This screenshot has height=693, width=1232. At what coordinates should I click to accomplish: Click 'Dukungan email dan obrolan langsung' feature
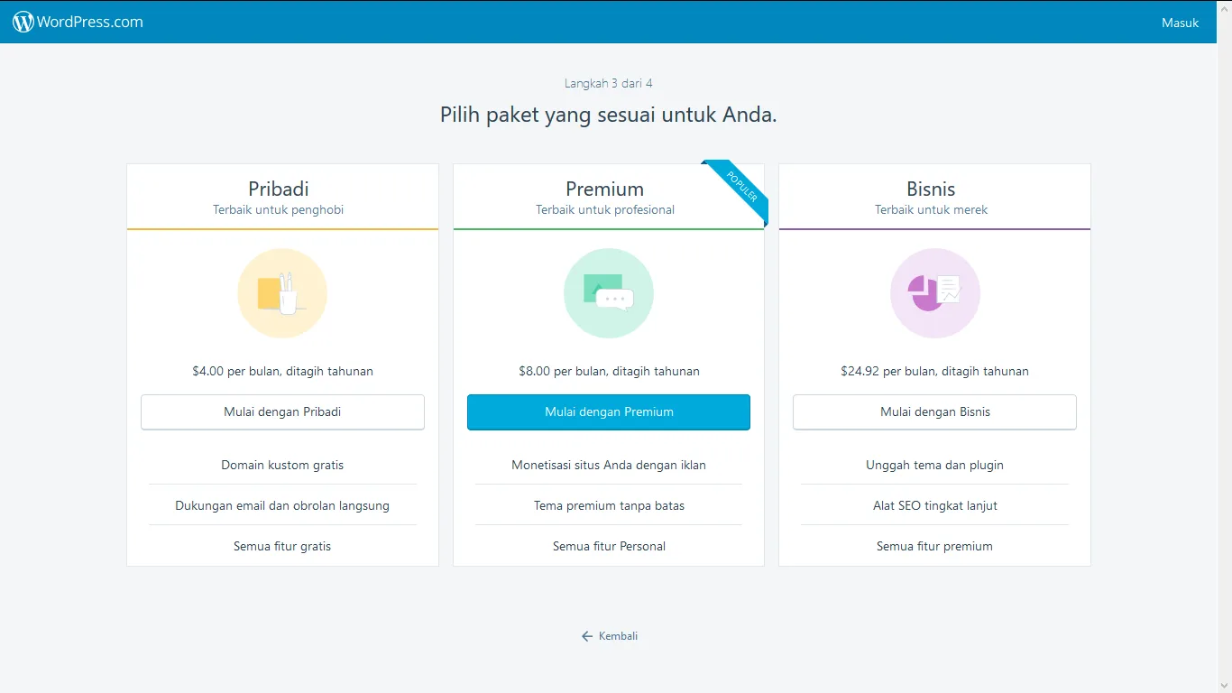point(282,505)
